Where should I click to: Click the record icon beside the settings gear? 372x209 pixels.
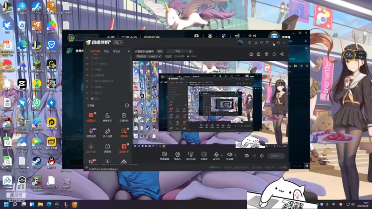[x=247, y=156]
